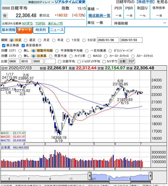Click the MA(75) legend value 20,430.89
The image size is (168, 186).
coord(19,140)
